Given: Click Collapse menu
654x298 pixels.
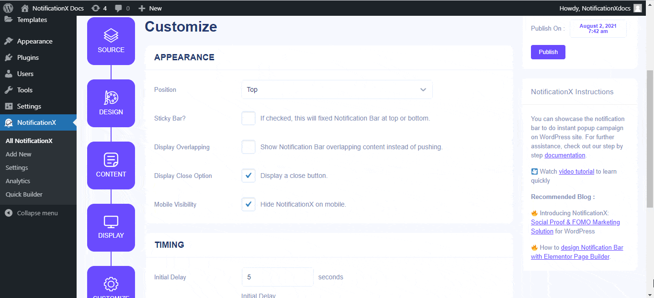Looking at the screenshot, I should (x=37, y=213).
